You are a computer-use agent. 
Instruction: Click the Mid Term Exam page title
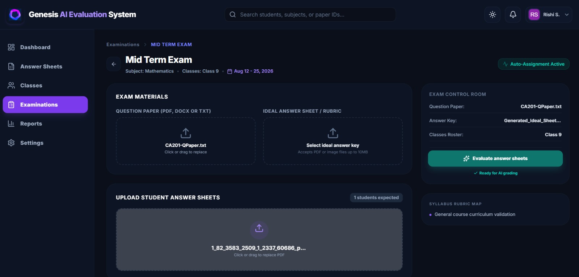point(159,60)
